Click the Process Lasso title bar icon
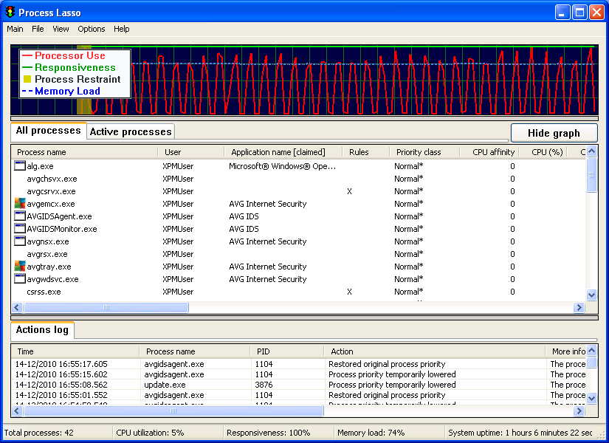Viewport: 609px width, 443px height. click(10, 13)
